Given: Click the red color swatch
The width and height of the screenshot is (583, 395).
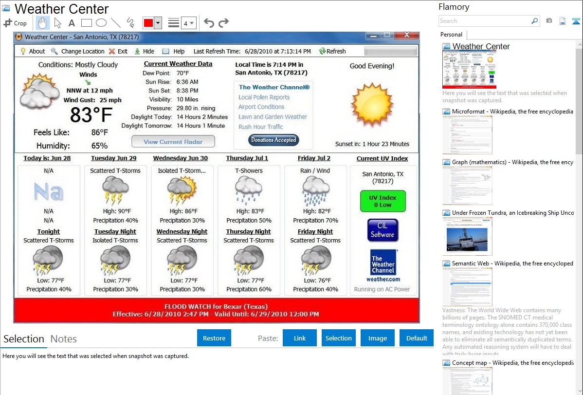Looking at the screenshot, I should pyautogui.click(x=148, y=23).
